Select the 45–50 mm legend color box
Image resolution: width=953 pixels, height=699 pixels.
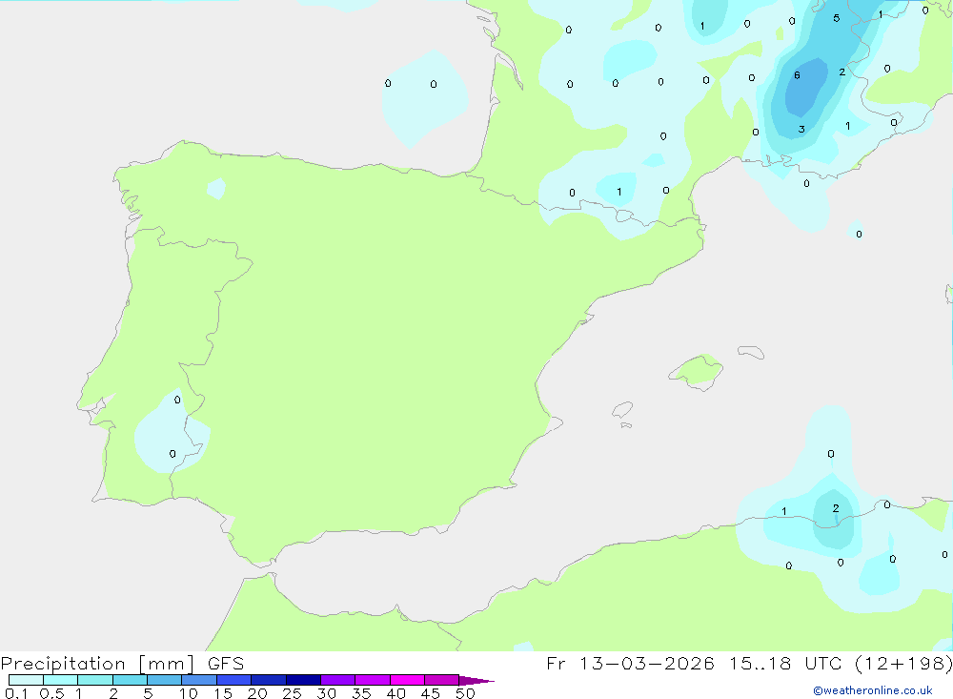[x=442, y=680]
